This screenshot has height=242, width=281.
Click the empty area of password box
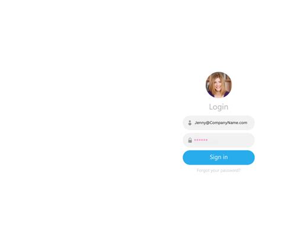tap(230, 140)
